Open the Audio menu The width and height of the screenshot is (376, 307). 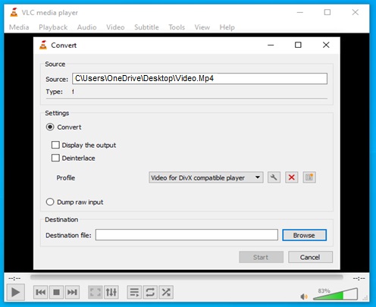[86, 27]
